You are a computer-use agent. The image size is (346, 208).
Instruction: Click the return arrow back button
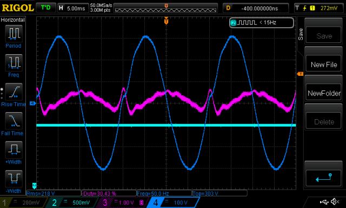pos(323,177)
